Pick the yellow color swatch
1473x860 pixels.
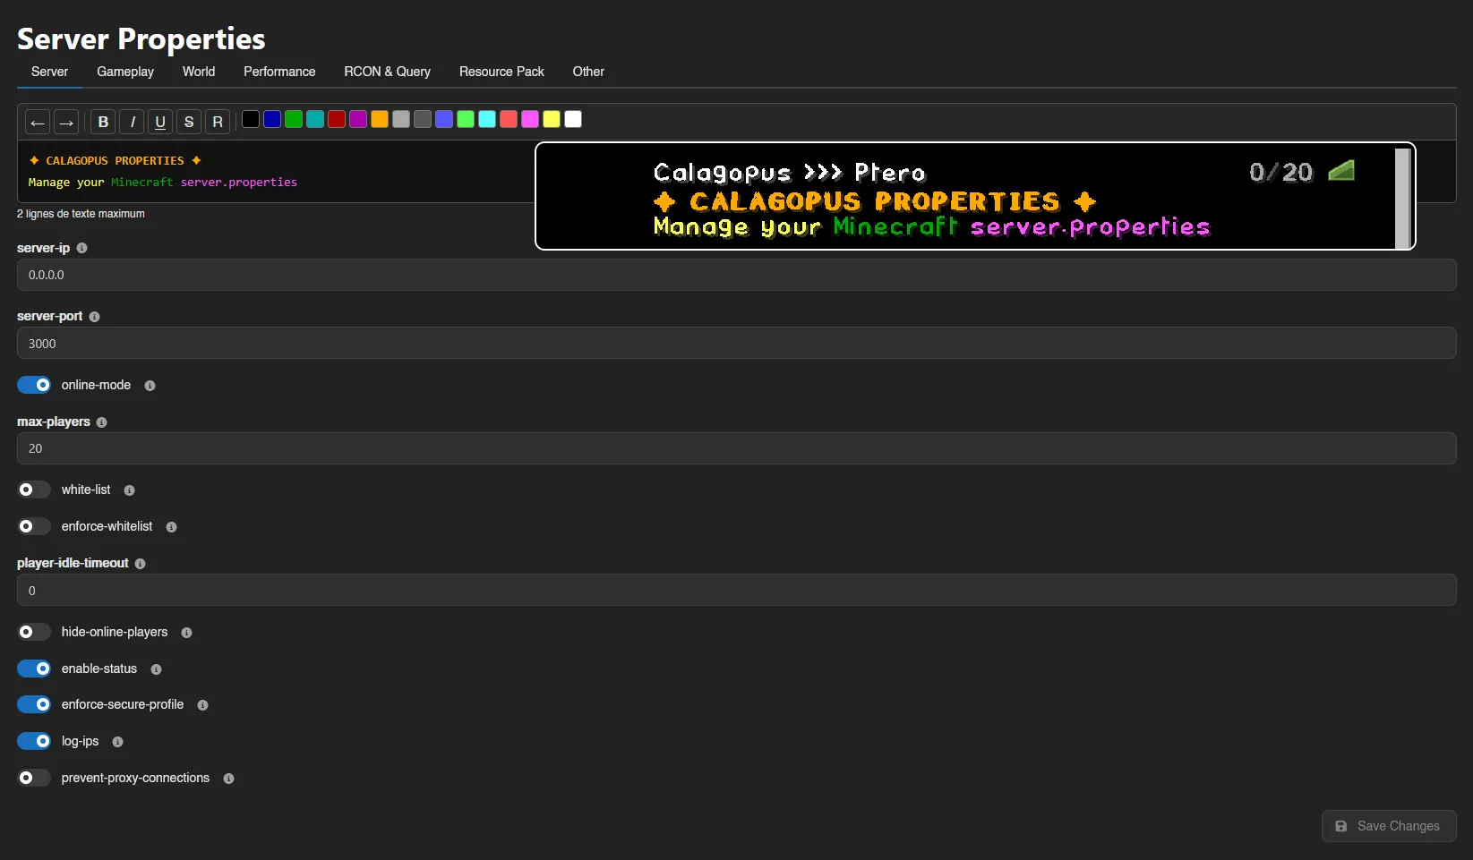pos(552,119)
